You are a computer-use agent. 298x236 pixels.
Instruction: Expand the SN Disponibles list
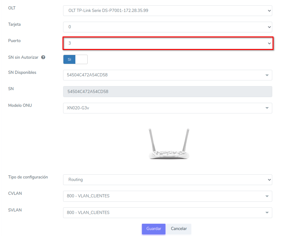coord(167,75)
